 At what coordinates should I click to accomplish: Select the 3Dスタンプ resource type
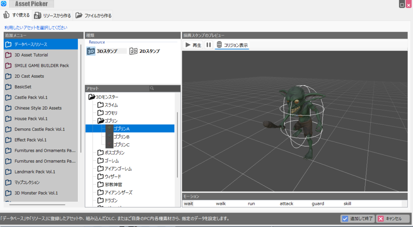pos(106,51)
